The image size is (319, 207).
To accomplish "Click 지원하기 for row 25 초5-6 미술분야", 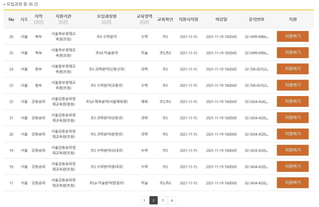I will pos(293,53).
